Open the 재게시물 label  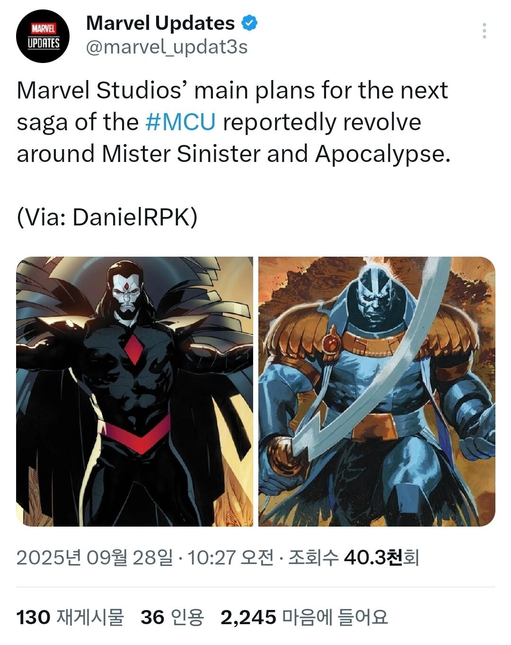coord(90,618)
